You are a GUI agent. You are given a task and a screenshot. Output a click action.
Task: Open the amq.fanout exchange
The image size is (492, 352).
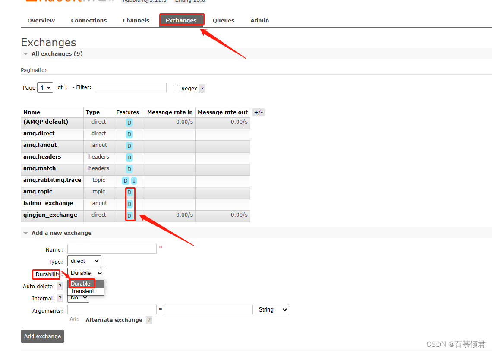40,145
